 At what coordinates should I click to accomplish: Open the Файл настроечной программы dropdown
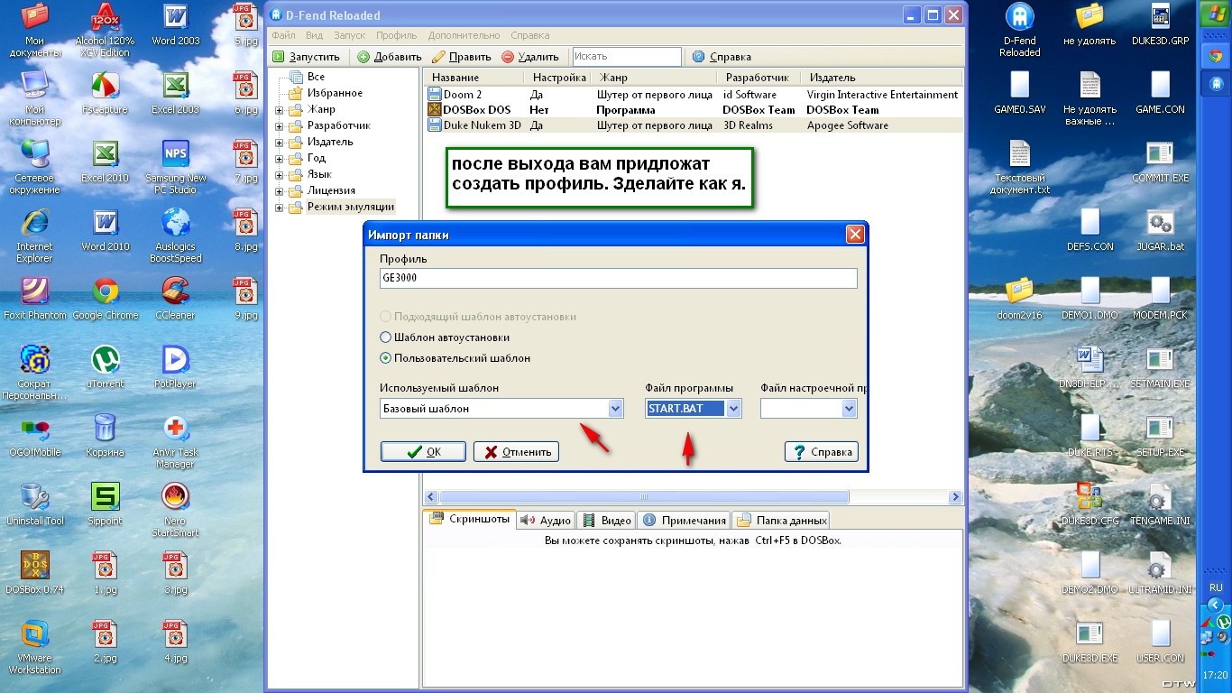[849, 409]
